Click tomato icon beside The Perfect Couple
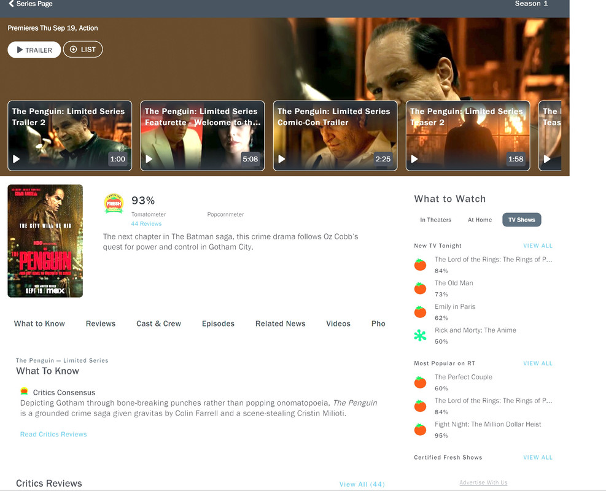Image resolution: width=606 pixels, height=491 pixels. coord(420,382)
